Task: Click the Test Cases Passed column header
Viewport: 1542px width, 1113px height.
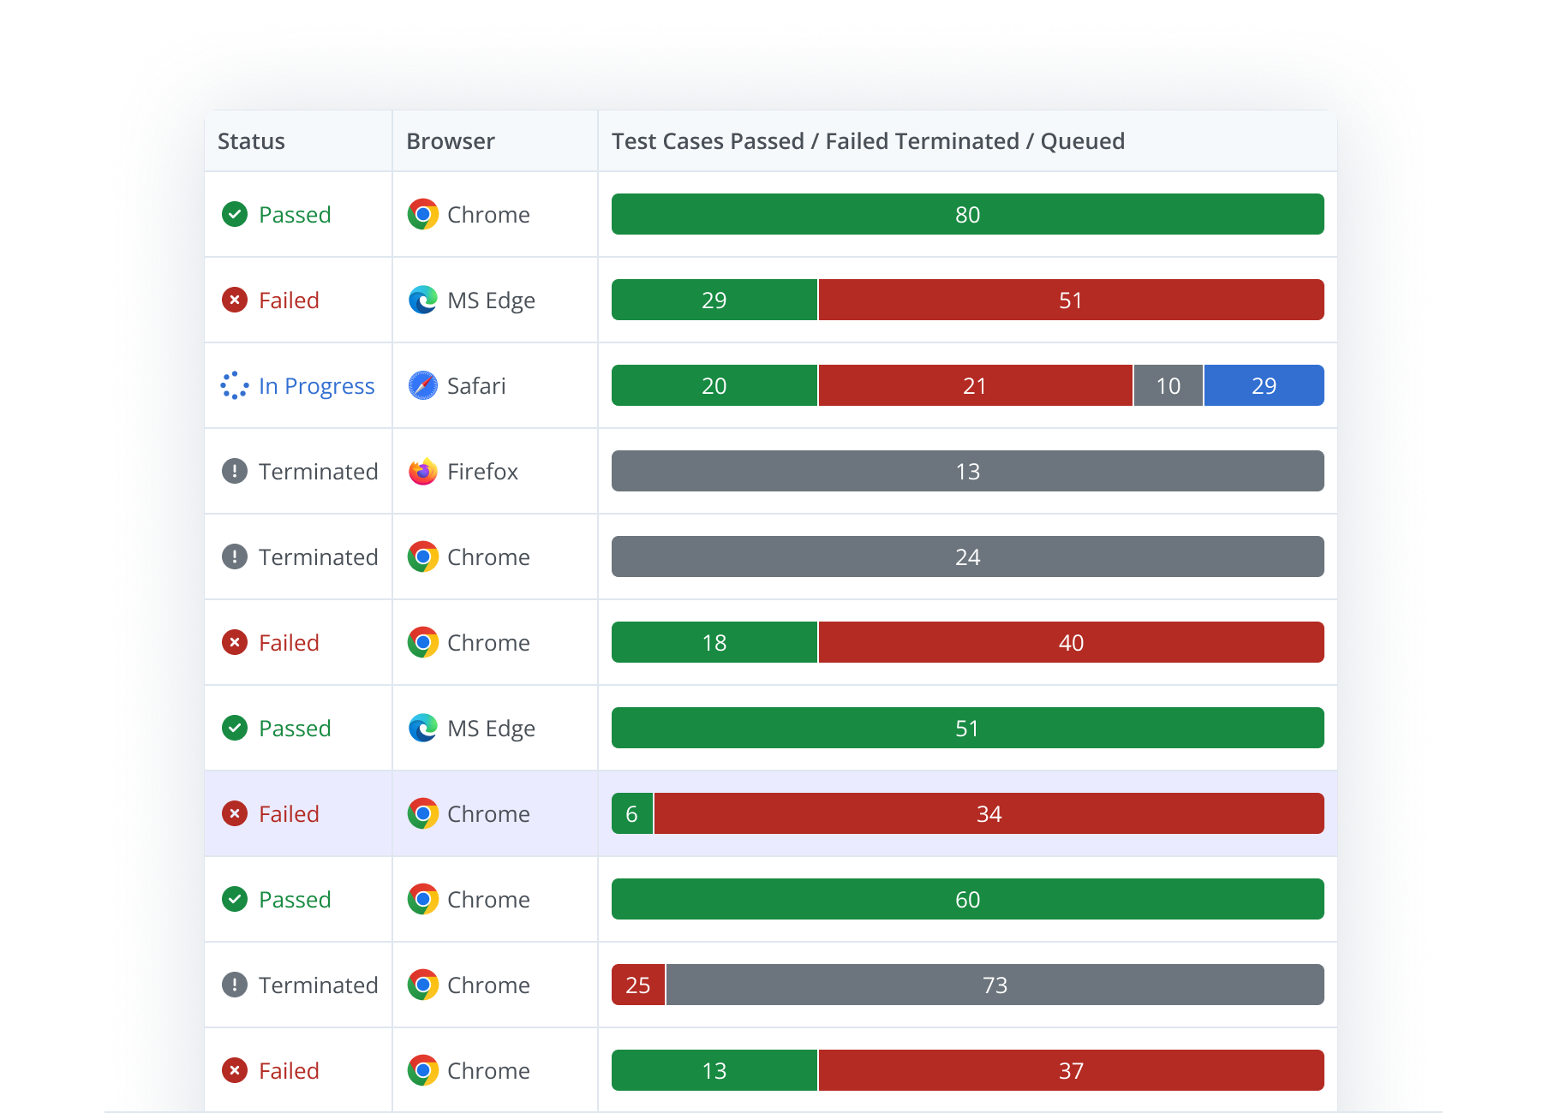Action: pos(868,141)
